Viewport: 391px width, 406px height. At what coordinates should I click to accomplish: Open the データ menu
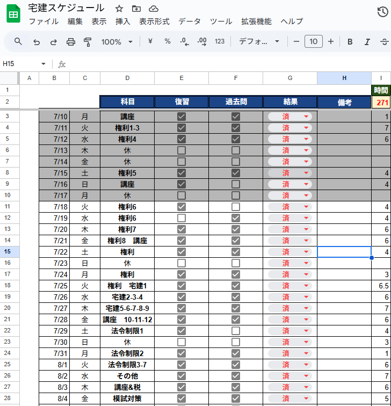tap(189, 21)
